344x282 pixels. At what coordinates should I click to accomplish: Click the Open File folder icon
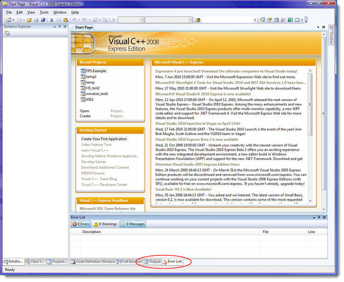tap(29, 20)
